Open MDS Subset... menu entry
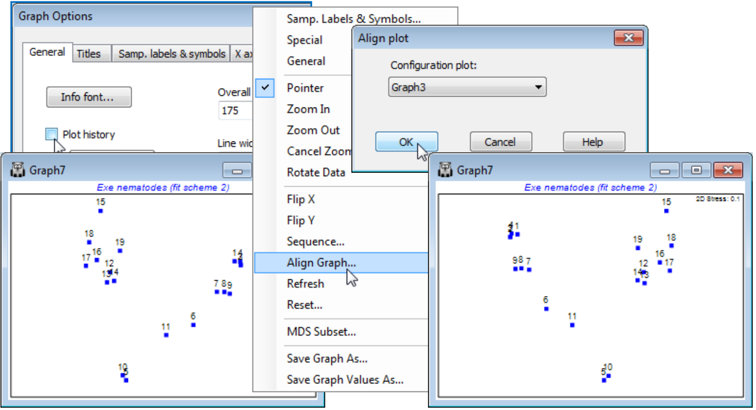756x410 pixels. pyautogui.click(x=321, y=332)
